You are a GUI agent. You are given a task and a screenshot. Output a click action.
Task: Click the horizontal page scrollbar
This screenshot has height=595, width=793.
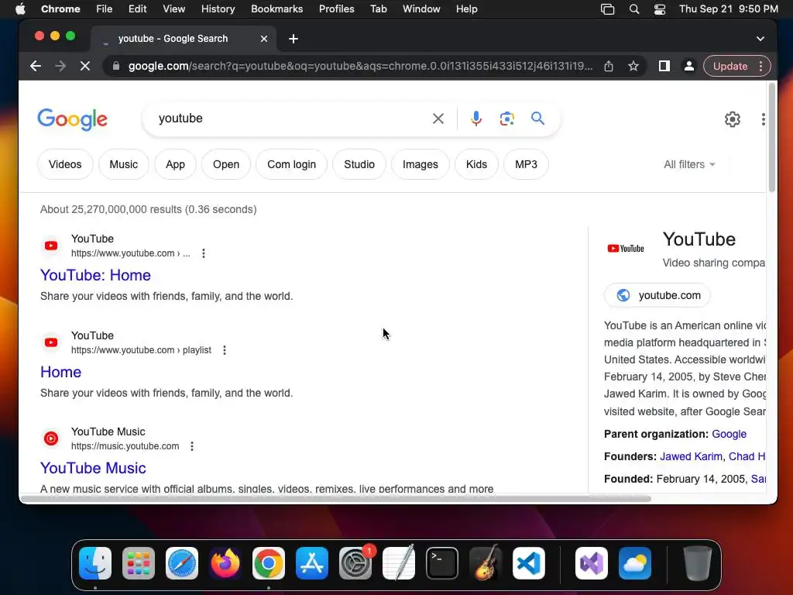[335, 499]
